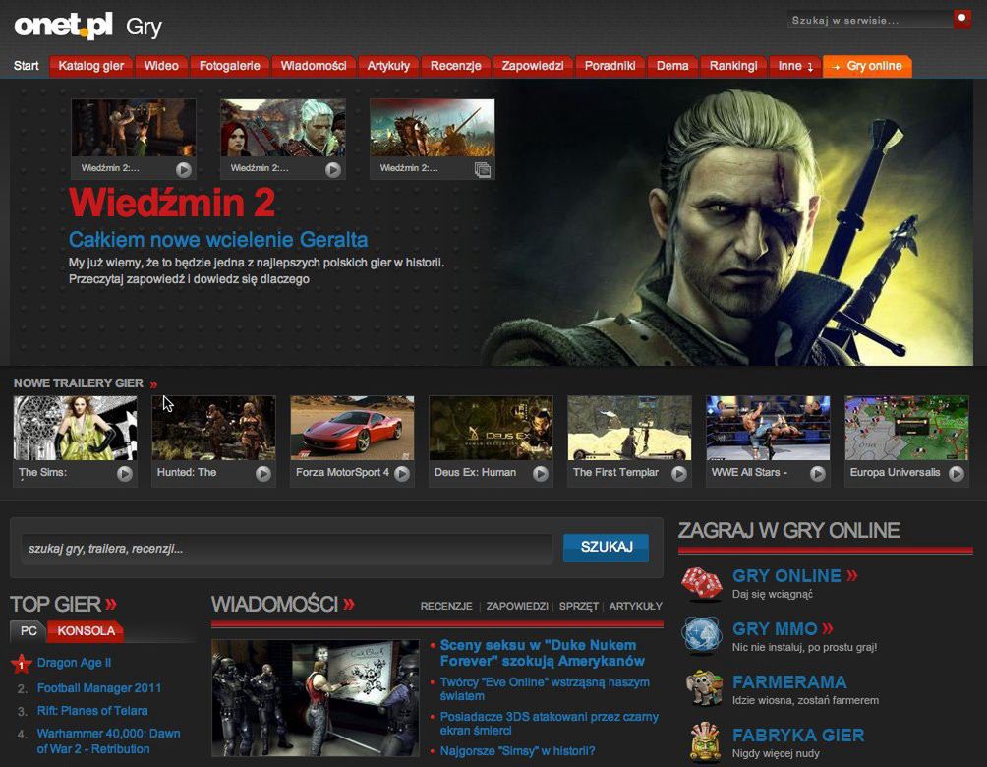Open the orange Gry online tab
This screenshot has height=767, width=987.
(867, 66)
